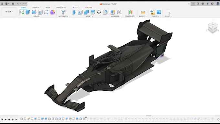Expand the Create menu
The image size is (220, 124).
(37, 16)
